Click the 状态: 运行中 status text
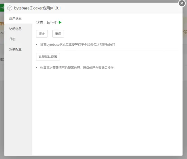Screen dimensions: 187x159 (47, 22)
